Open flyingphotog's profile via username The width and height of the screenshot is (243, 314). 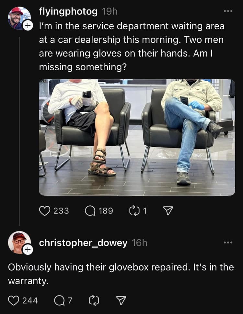68,12
